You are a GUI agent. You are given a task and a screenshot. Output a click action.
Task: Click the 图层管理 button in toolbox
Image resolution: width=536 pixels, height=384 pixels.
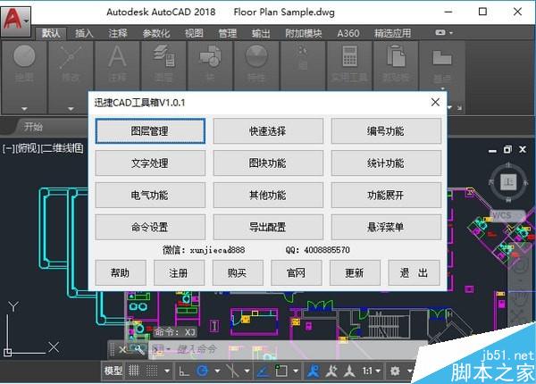[x=150, y=131]
